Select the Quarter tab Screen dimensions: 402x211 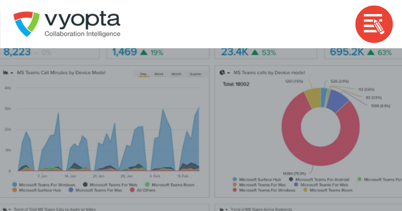click(x=195, y=74)
